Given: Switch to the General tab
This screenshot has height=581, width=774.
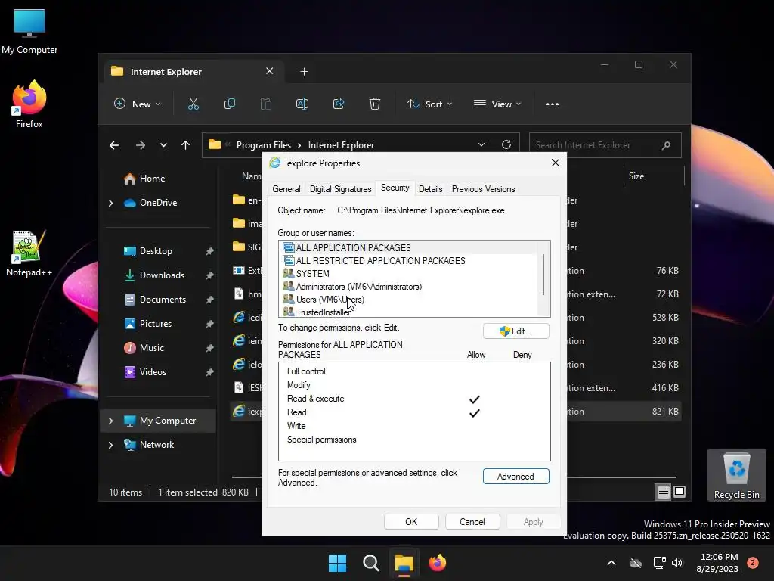Looking at the screenshot, I should coord(286,189).
